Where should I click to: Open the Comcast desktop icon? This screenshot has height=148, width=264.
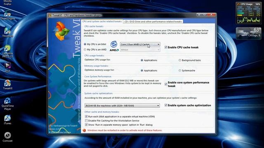click(x=7, y=137)
